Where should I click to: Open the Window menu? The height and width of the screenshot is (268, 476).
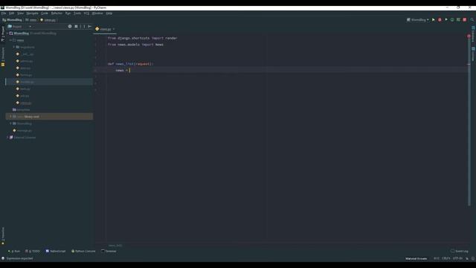97,13
